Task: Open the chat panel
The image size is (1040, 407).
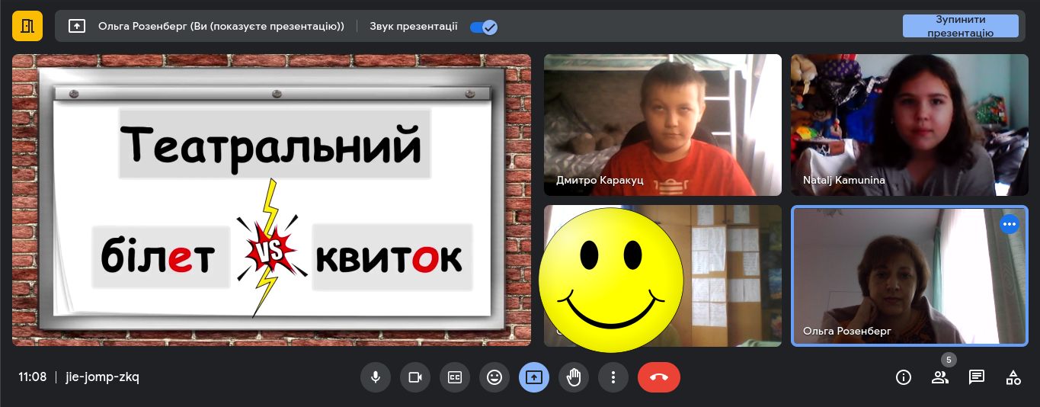Action: [x=977, y=377]
